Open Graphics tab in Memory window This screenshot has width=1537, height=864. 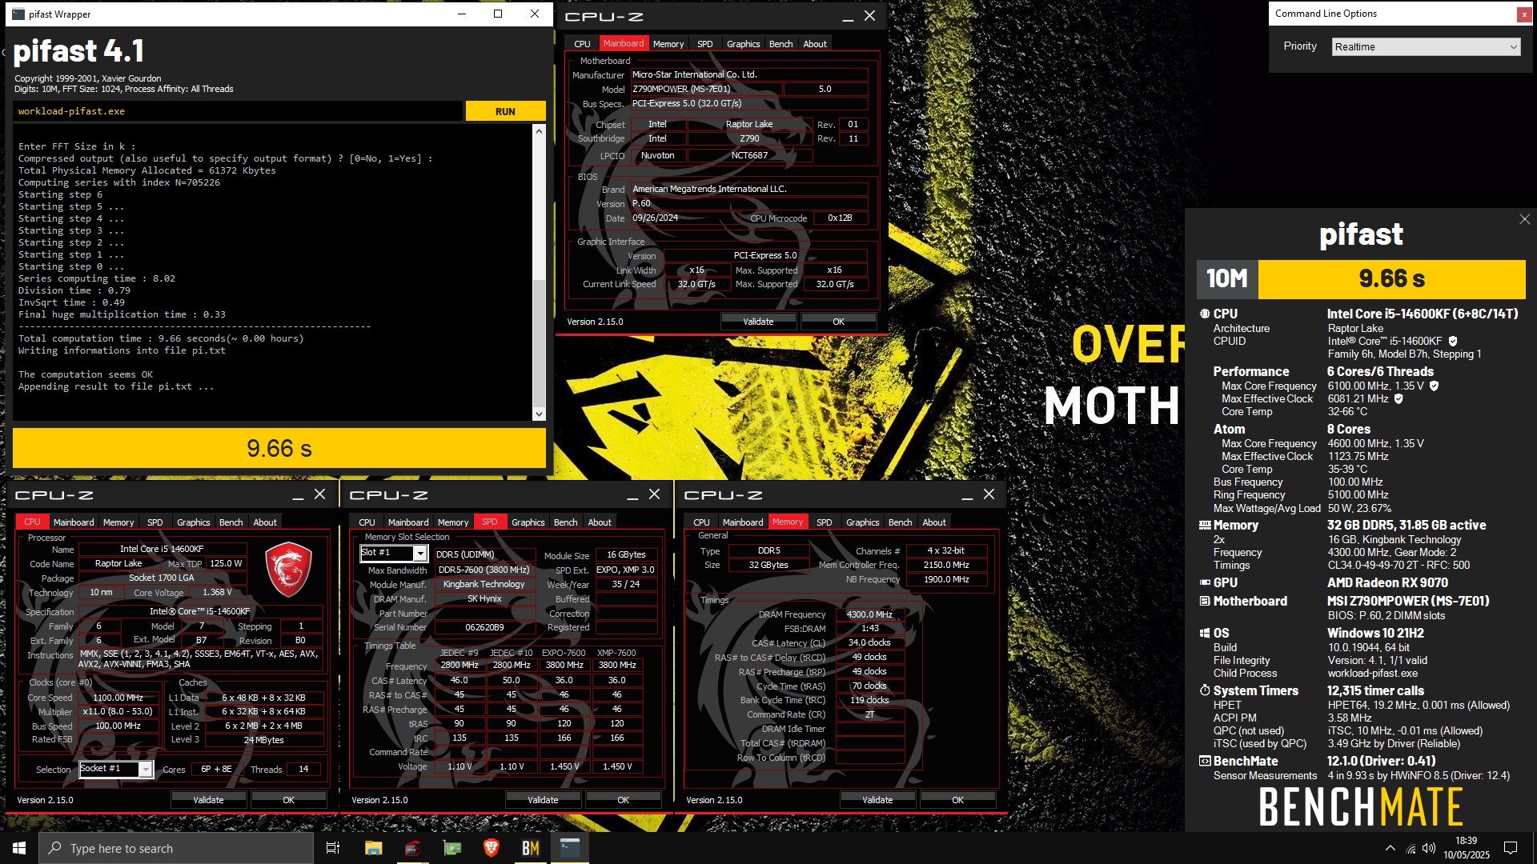click(x=862, y=522)
